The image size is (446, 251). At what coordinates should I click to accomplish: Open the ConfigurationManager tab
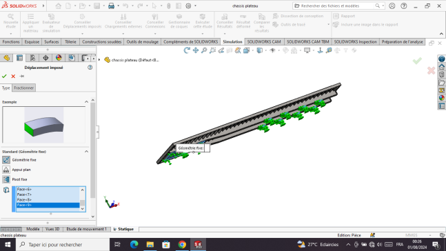point(32,58)
